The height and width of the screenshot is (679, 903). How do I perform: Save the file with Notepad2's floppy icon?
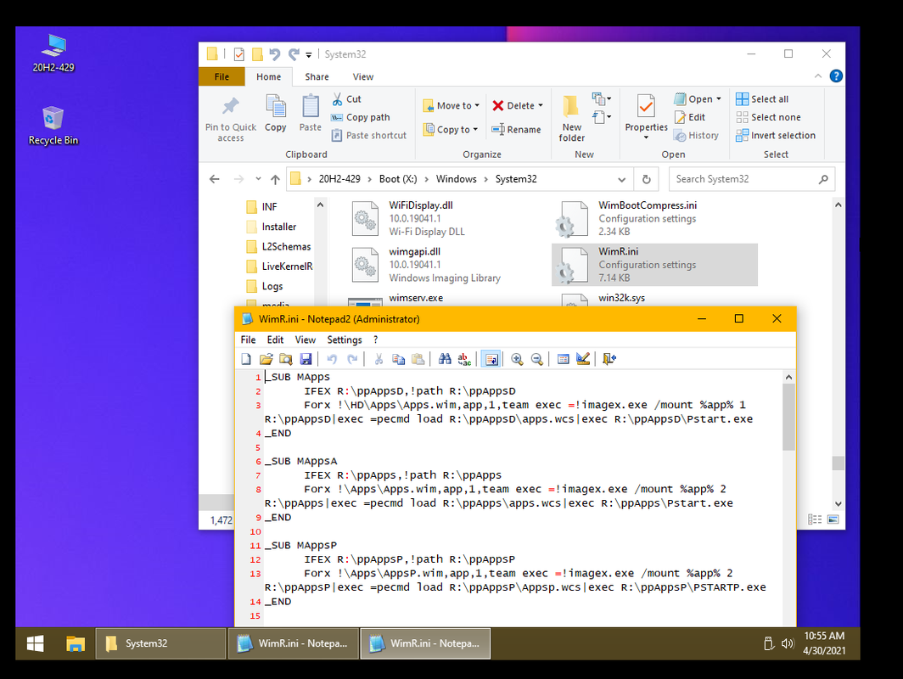(306, 359)
